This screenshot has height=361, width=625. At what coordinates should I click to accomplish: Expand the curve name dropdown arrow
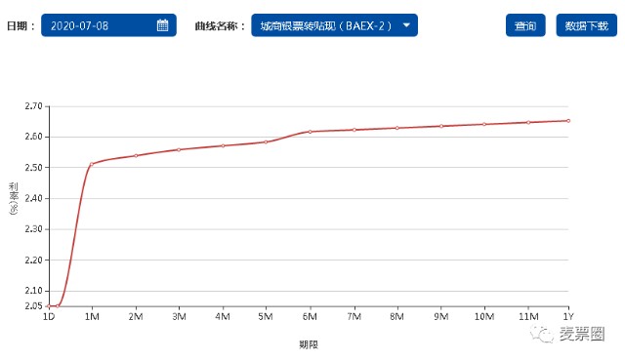click(406, 25)
